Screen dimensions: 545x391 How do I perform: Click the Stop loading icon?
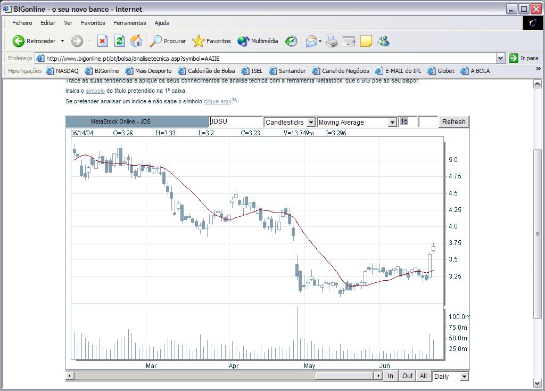(x=103, y=41)
